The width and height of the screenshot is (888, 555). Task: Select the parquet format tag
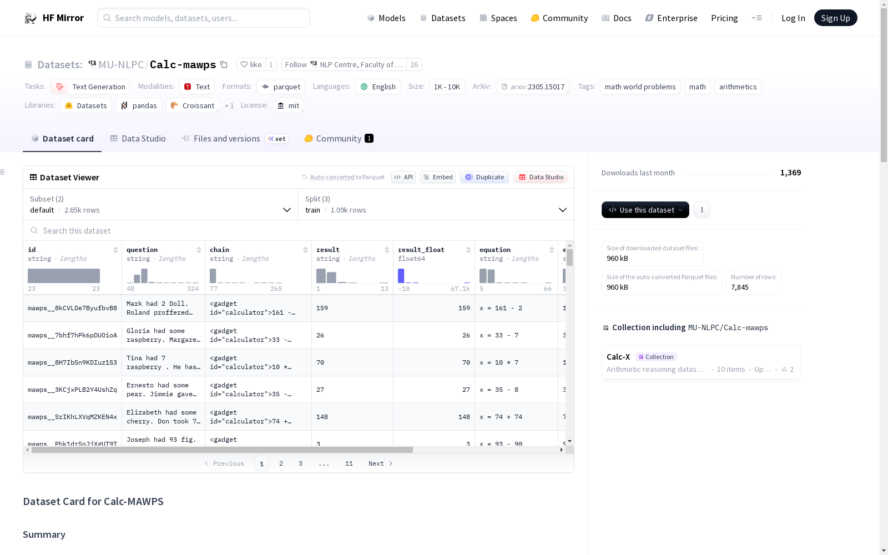pyautogui.click(x=281, y=87)
